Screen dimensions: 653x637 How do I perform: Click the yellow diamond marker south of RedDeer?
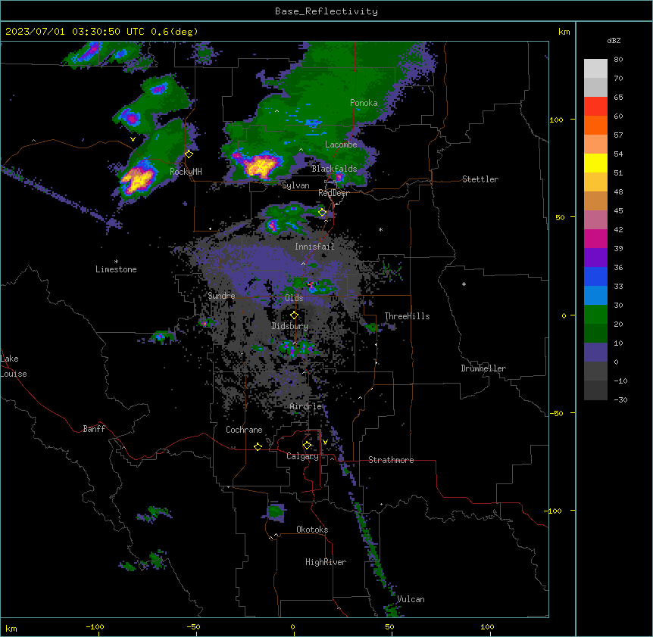322,212
